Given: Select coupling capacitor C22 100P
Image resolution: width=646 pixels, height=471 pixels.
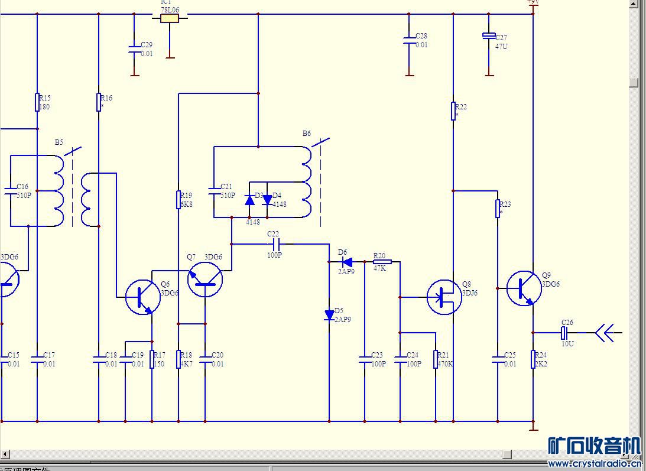Looking at the screenshot, I should 276,244.
